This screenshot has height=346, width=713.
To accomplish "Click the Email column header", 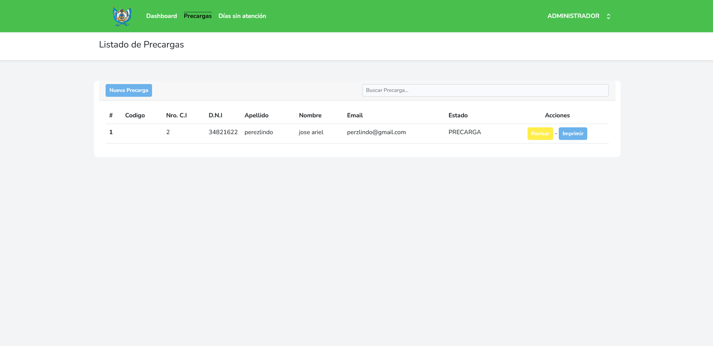I will (355, 115).
